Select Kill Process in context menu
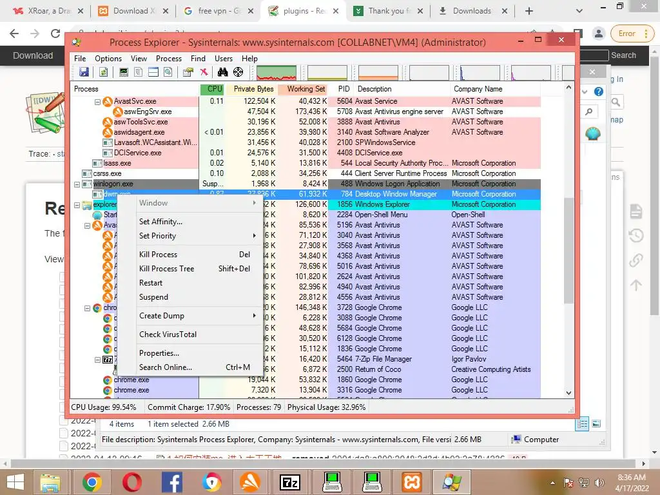 click(x=197, y=254)
